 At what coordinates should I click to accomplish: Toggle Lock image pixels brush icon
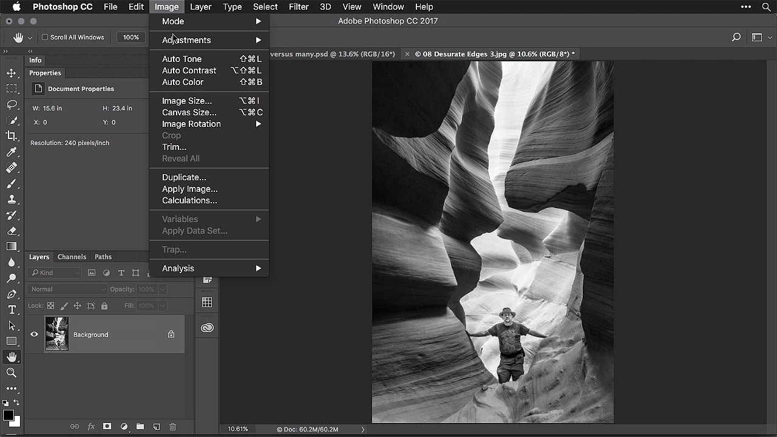point(64,306)
